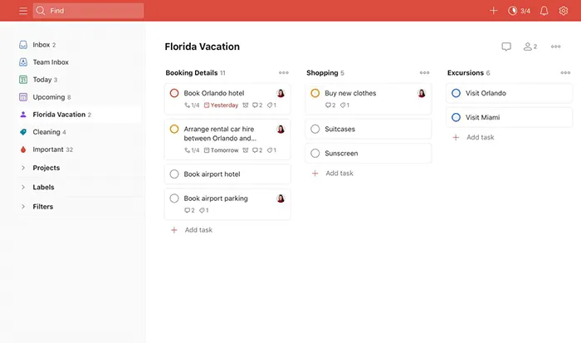Check off the Book airport hotel task

[x=174, y=174]
